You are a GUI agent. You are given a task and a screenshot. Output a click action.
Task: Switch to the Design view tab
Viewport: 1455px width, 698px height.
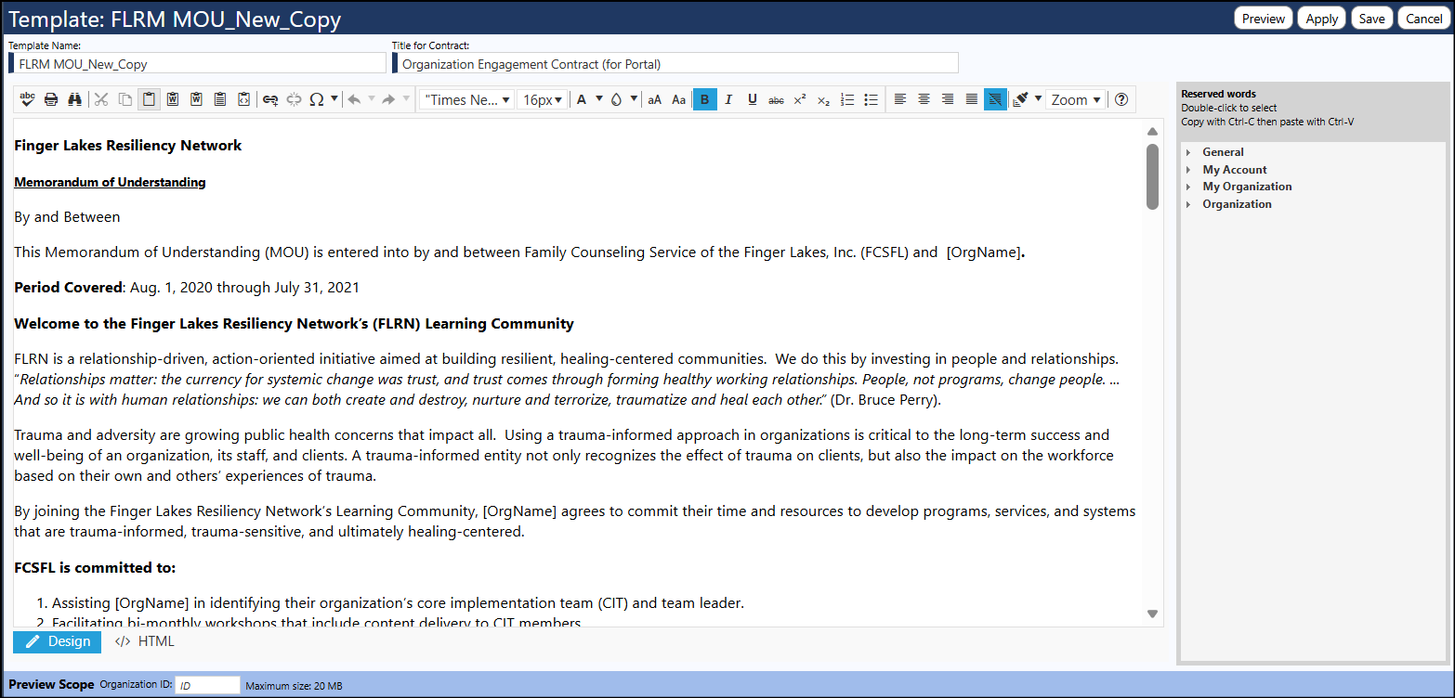pyautogui.click(x=58, y=641)
